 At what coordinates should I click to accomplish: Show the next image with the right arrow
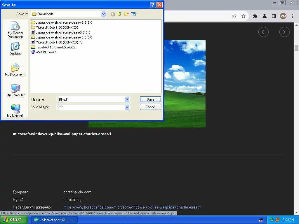pyautogui.click(x=284, y=32)
